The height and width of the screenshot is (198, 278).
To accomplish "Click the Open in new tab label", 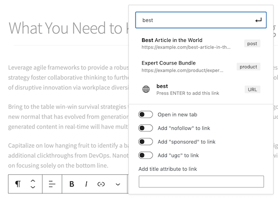I will tap(177, 114).
